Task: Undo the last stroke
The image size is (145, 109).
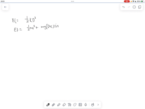Action: 124,7
